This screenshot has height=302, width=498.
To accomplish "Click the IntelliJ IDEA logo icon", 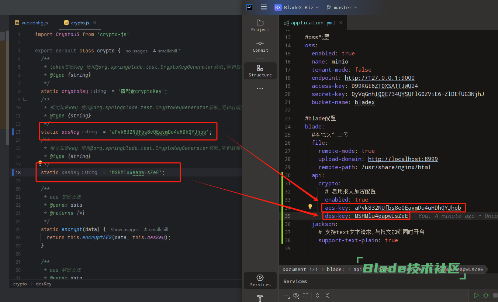I will click(x=250, y=7).
